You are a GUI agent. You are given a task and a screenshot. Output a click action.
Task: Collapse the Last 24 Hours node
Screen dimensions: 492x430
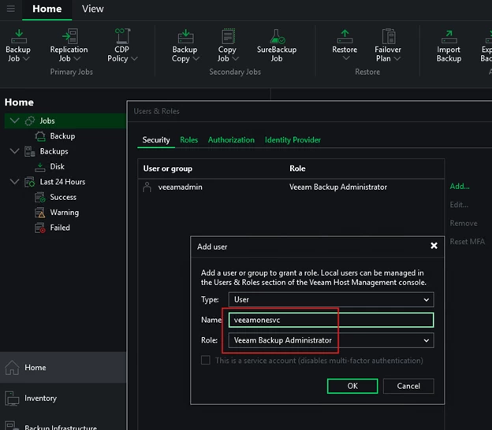tap(14, 182)
